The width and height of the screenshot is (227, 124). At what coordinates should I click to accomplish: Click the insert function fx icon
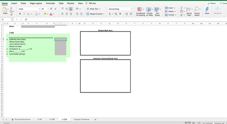[x=26, y=19]
